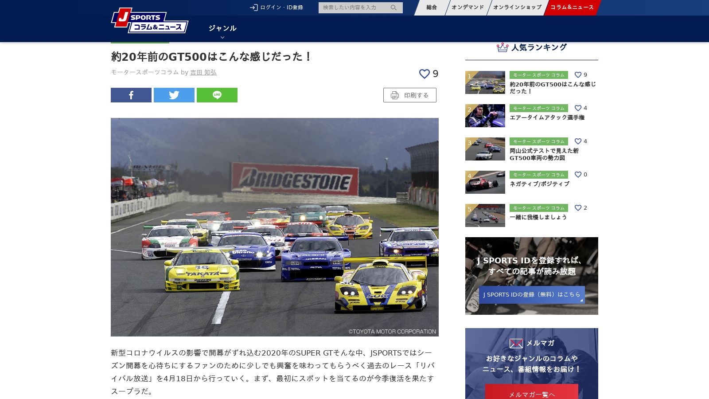Click the crown icon beside 人気ランキング
The width and height of the screenshot is (709, 399).
tap(503, 47)
